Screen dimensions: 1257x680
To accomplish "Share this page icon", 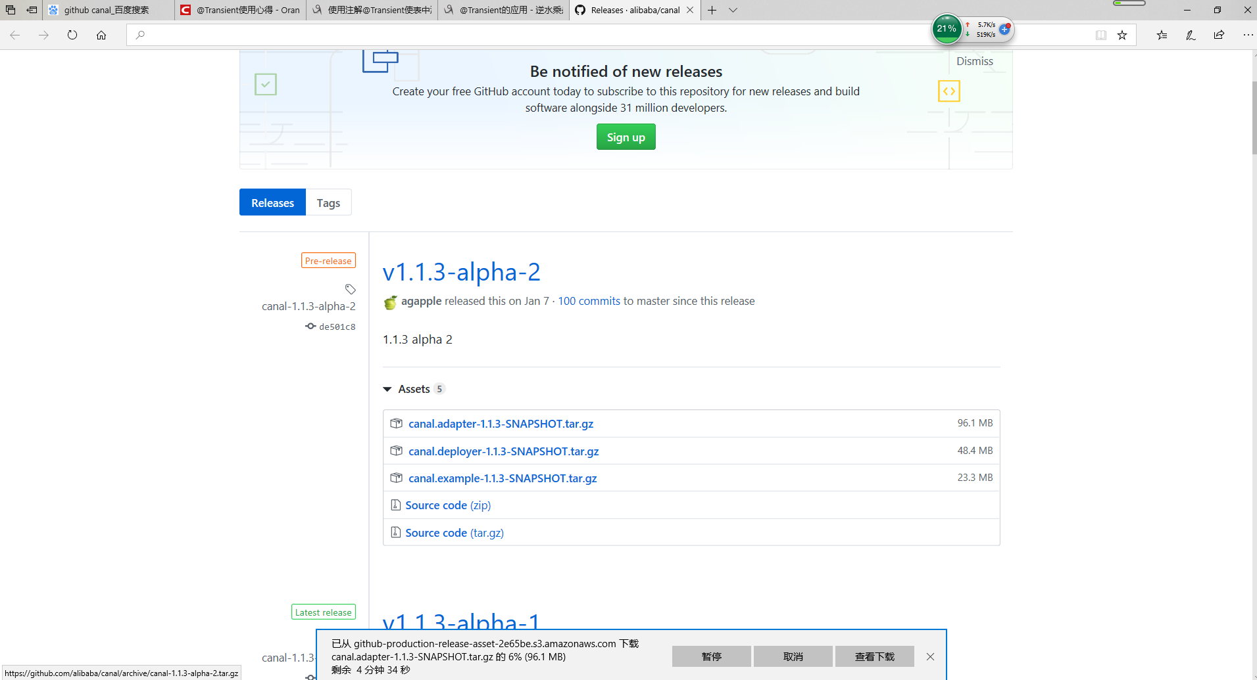I will [1219, 35].
